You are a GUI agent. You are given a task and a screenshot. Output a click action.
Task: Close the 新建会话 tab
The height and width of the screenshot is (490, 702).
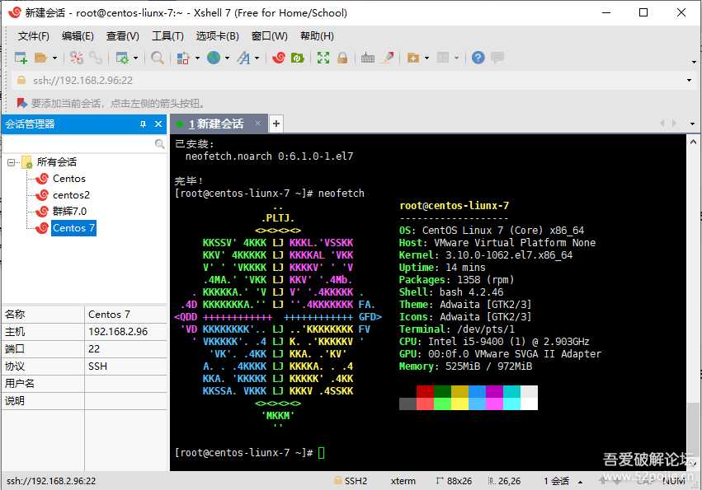point(258,123)
